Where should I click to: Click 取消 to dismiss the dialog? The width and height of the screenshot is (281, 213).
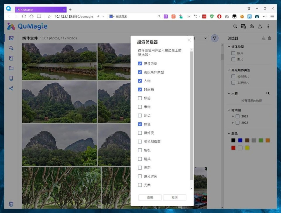(x=175, y=197)
